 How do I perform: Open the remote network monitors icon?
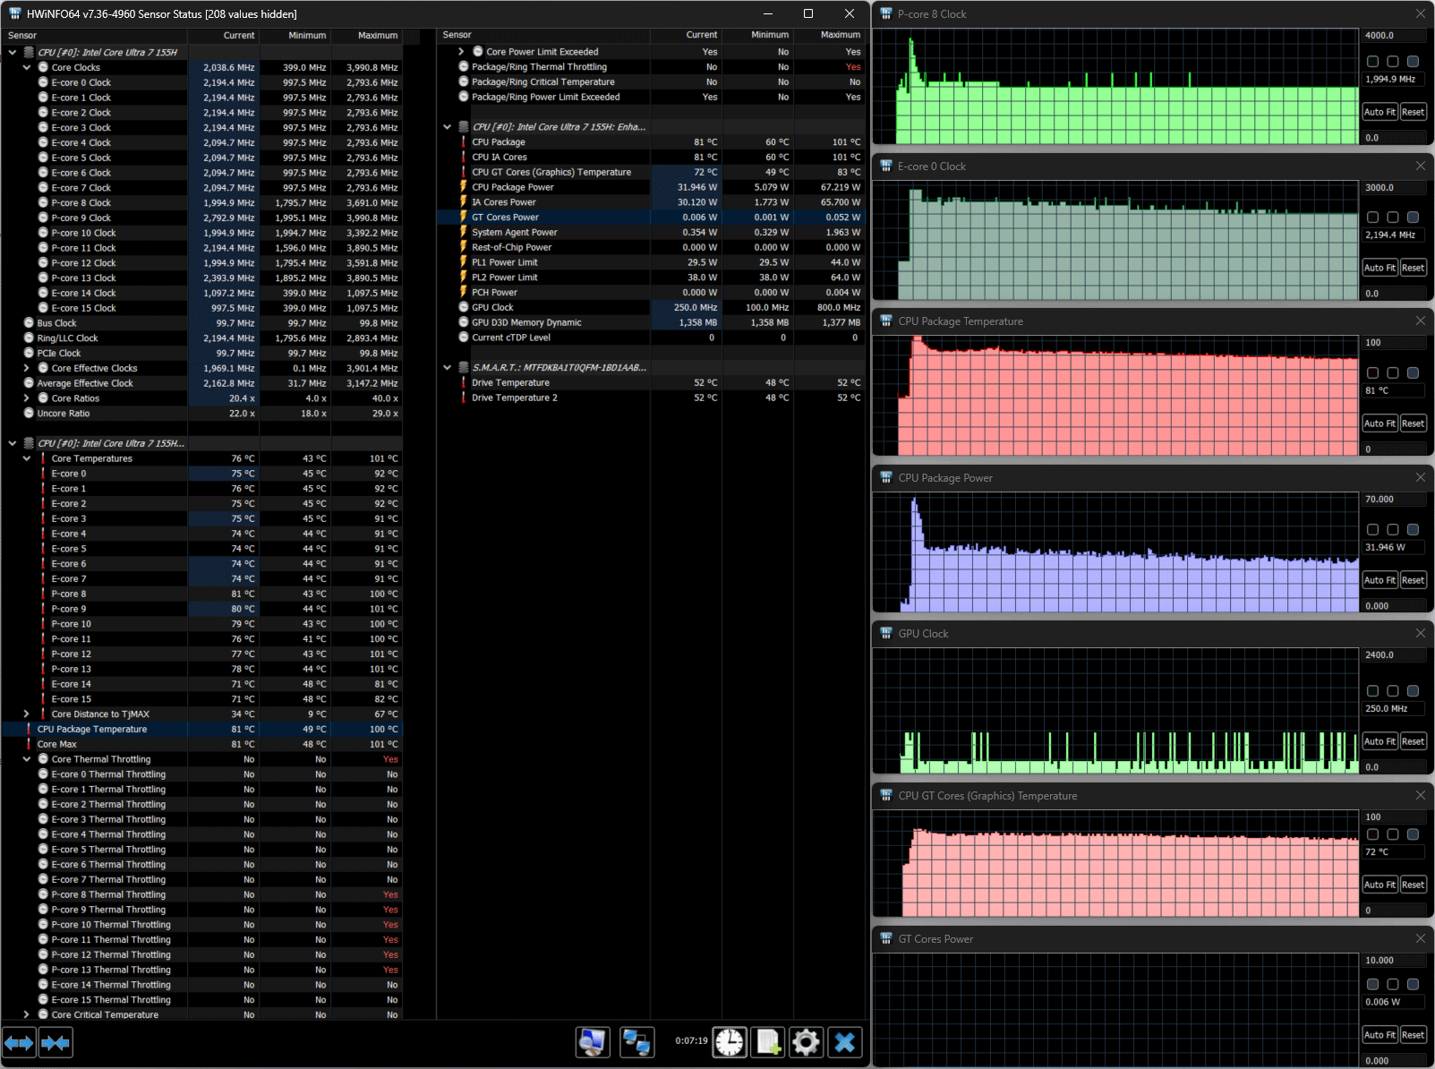pos(636,1042)
